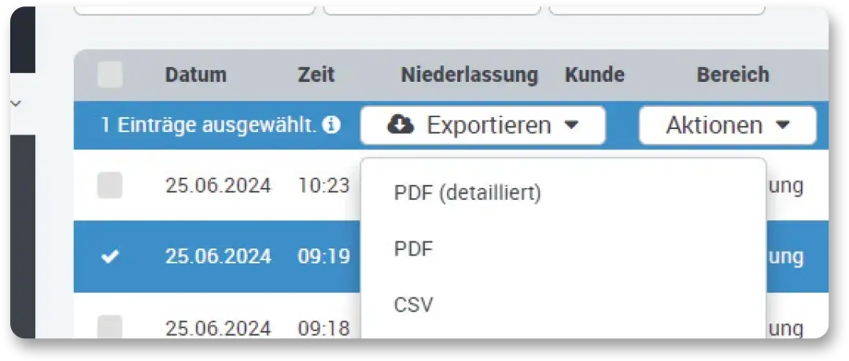Choose PDF (detailliert) export option

click(x=467, y=193)
